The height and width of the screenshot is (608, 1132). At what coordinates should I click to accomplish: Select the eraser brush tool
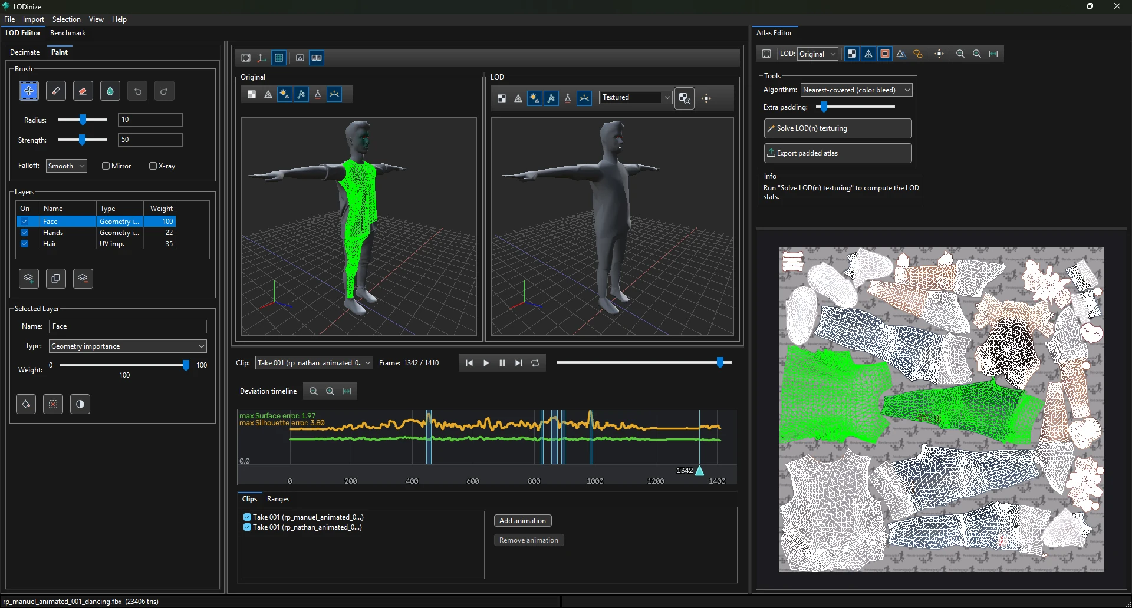[x=83, y=91]
